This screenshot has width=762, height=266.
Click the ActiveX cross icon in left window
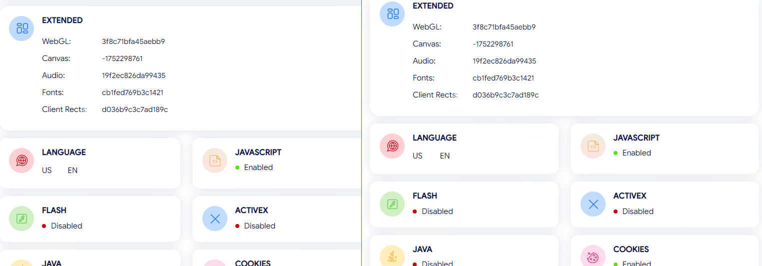[x=215, y=218]
